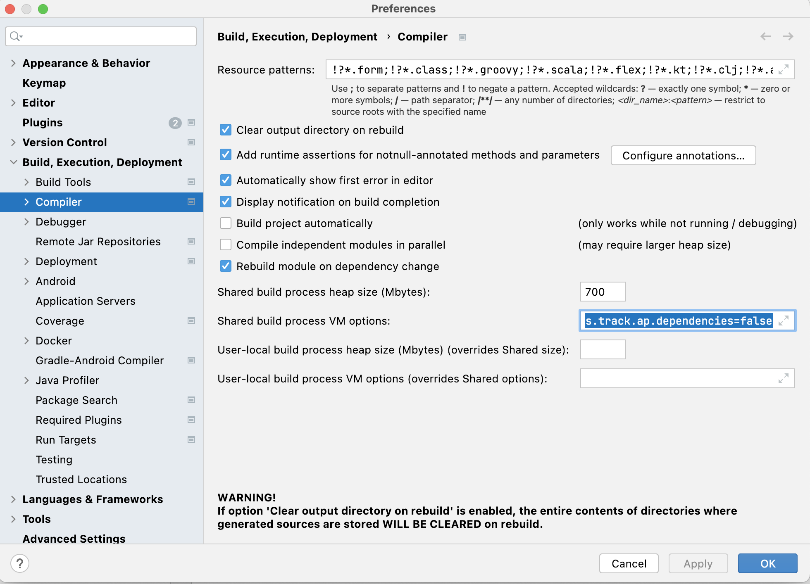Click the Shared heap size field showing 700
This screenshot has height=584, width=810.
[602, 292]
